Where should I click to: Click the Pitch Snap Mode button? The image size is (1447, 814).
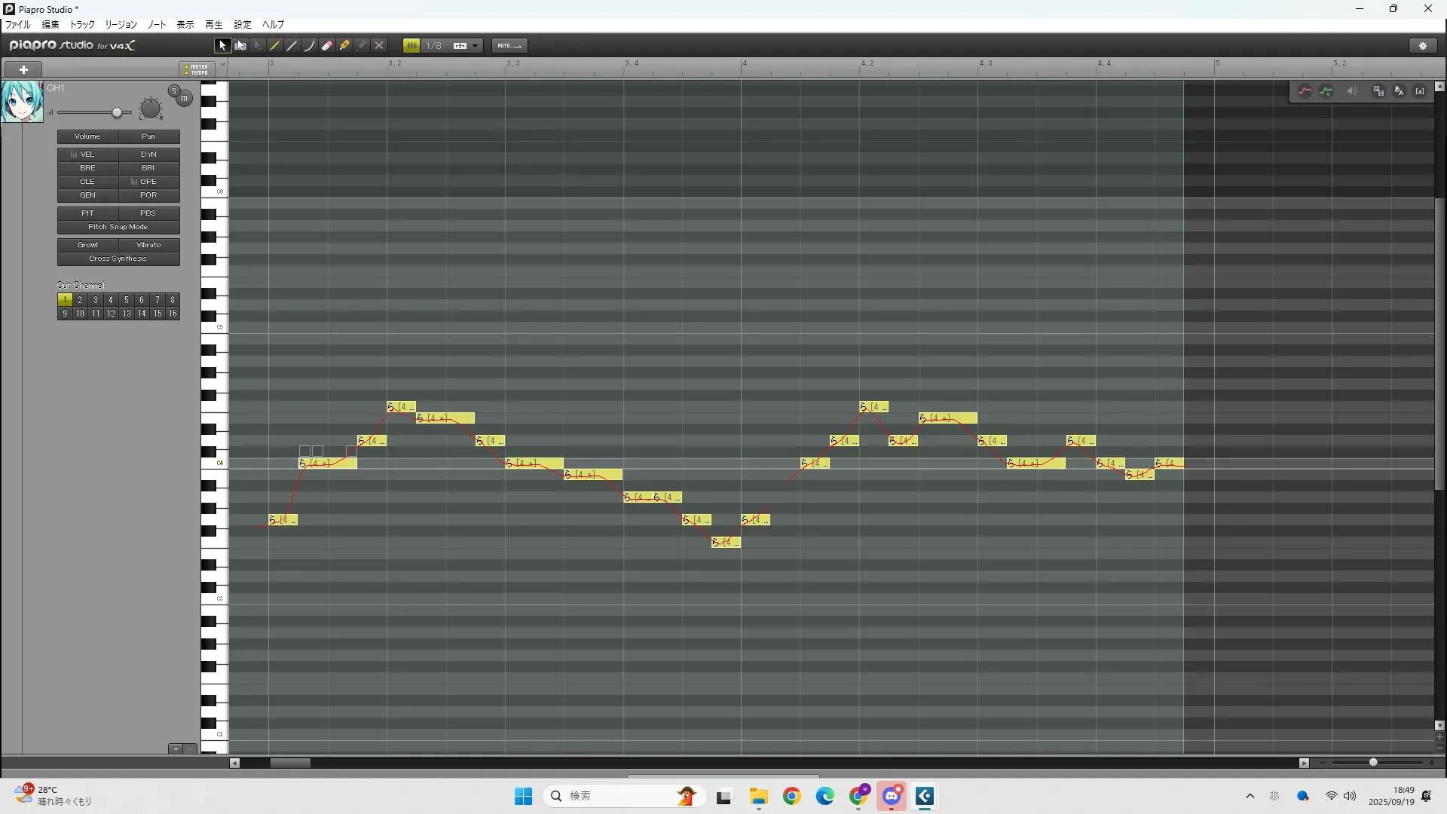[x=118, y=227]
